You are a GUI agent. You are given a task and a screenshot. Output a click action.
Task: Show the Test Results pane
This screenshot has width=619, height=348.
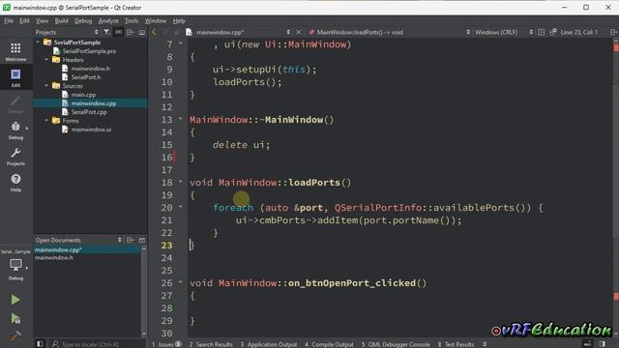pos(456,344)
